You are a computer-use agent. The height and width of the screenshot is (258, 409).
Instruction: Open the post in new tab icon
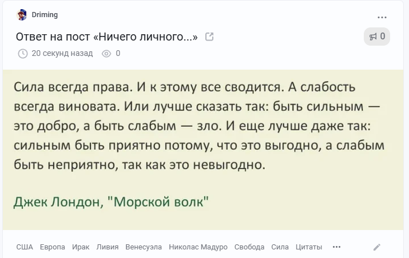[209, 37]
